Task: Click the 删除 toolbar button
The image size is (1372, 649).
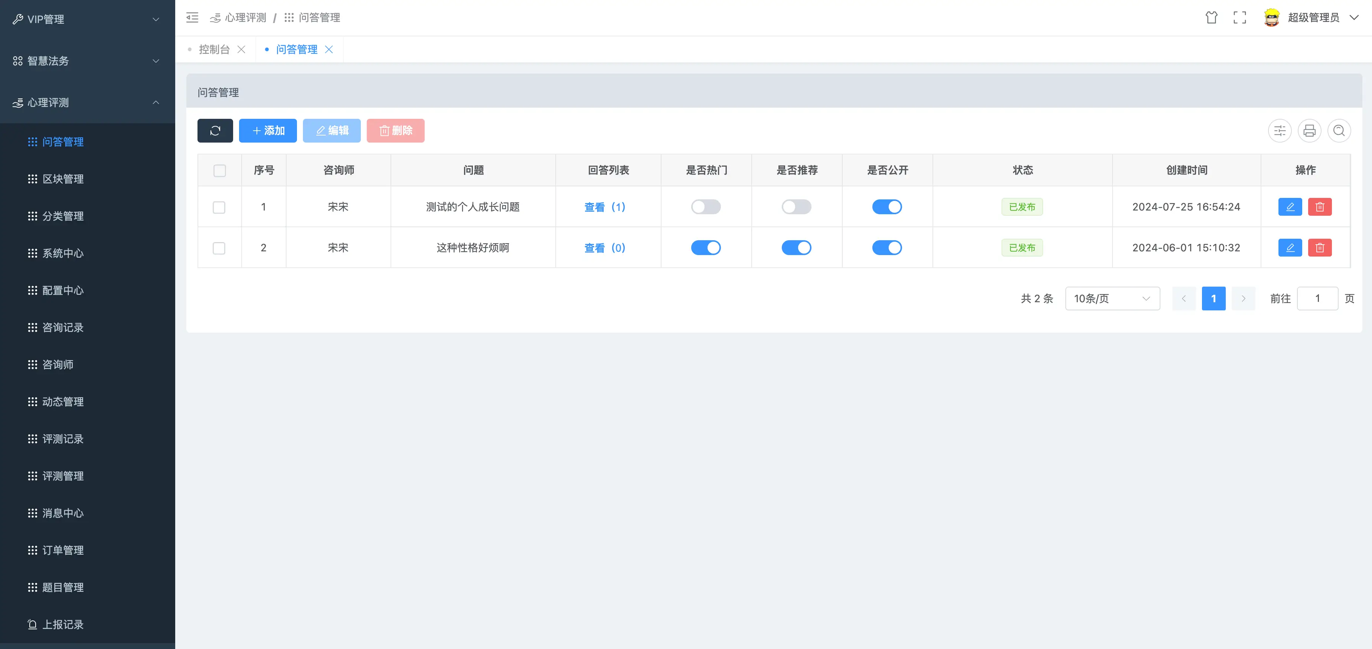Action: (396, 131)
